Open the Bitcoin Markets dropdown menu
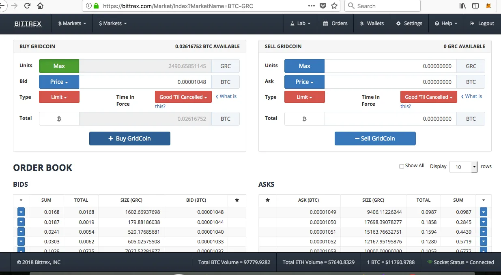This screenshot has height=275, width=501. tap(72, 23)
